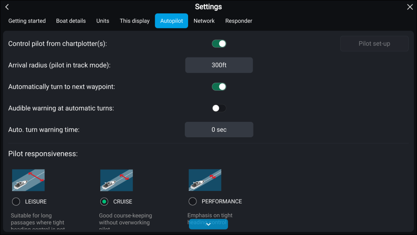417x235 pixels.
Task: Open the Responder tab
Action: point(238,21)
